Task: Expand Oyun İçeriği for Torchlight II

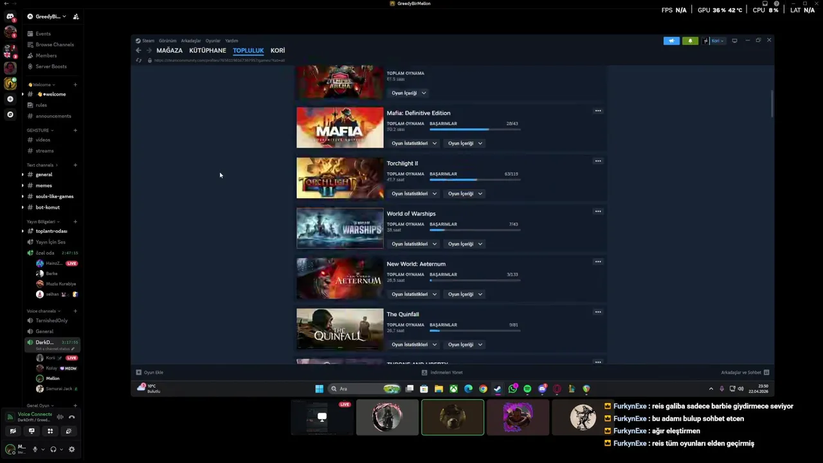Action: (465, 194)
